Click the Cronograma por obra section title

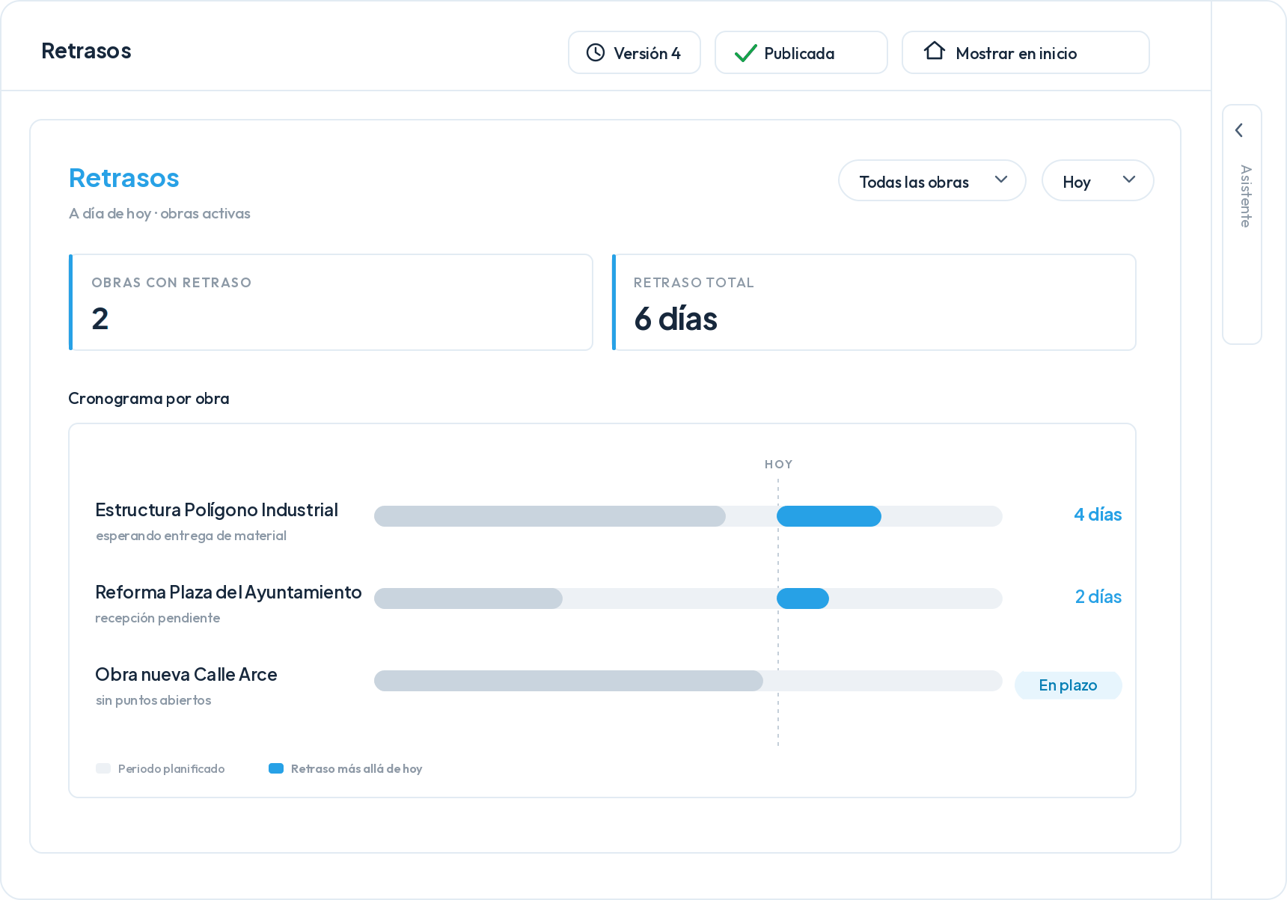coord(149,399)
